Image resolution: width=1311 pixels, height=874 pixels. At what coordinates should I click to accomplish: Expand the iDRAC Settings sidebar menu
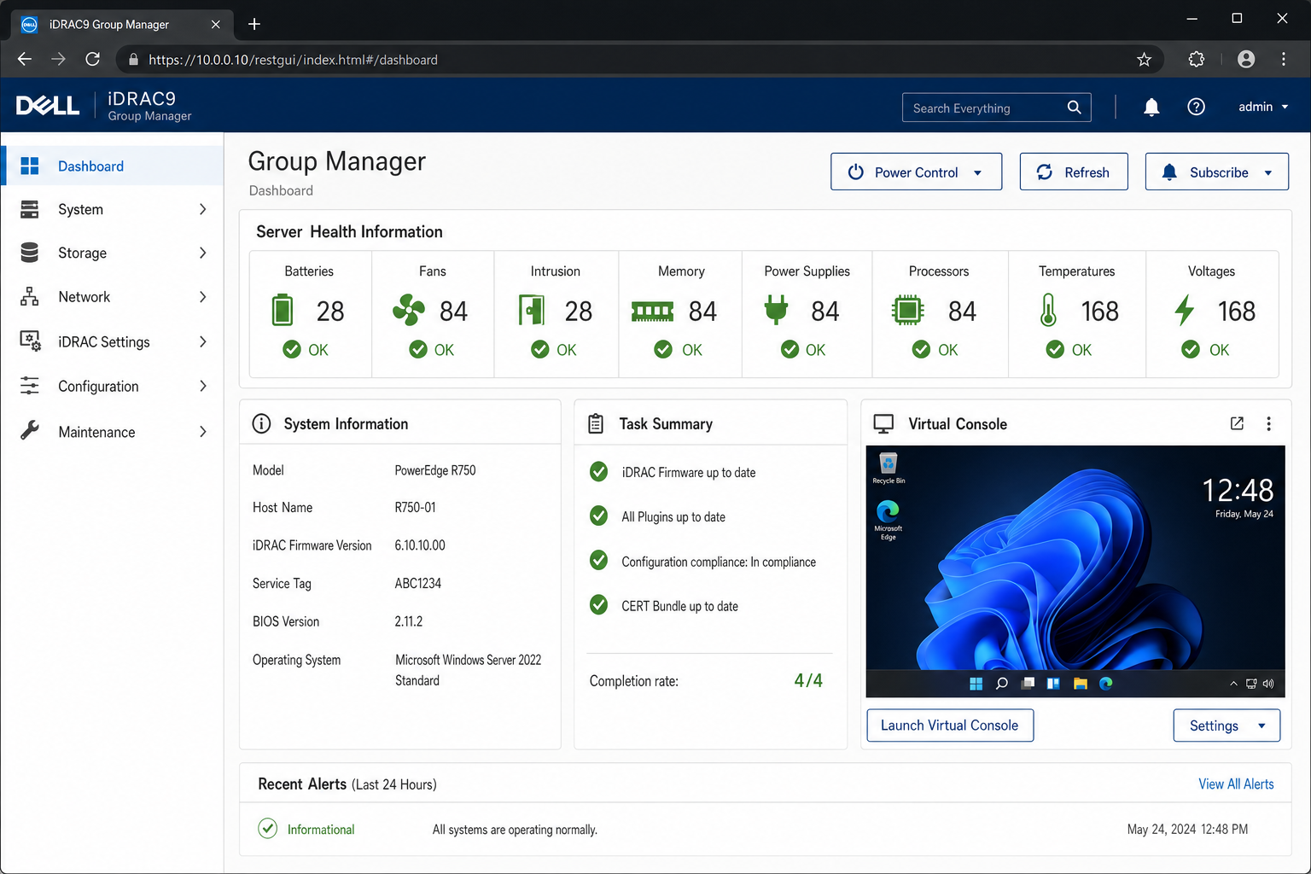112,341
